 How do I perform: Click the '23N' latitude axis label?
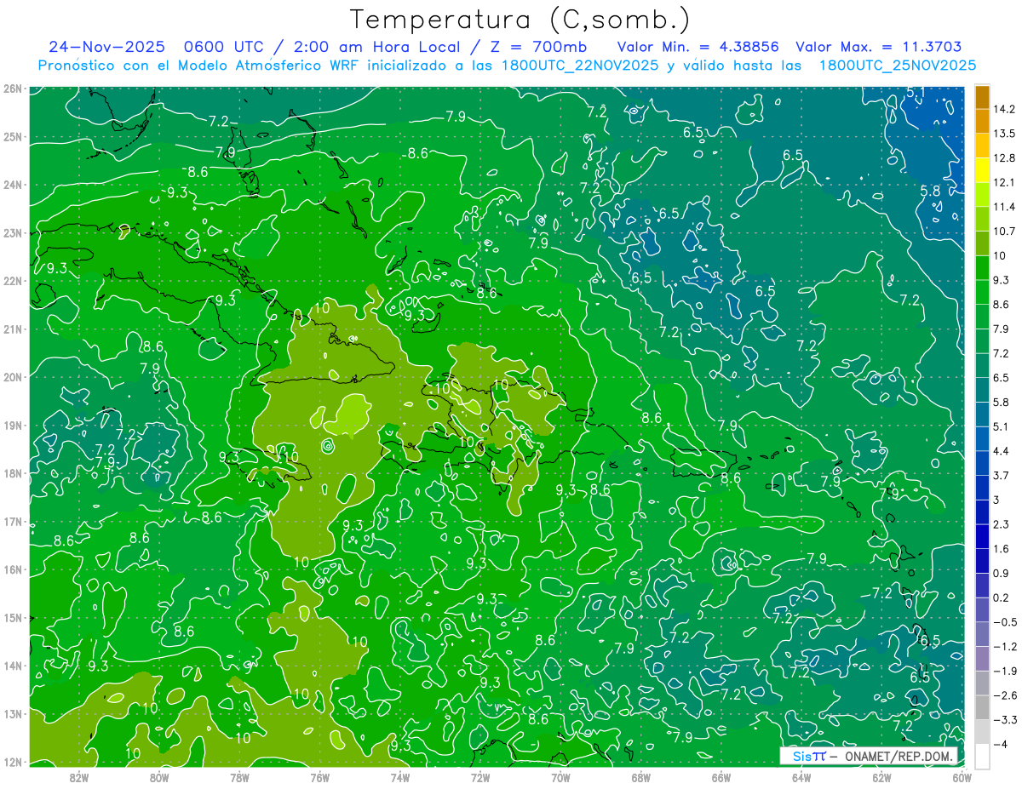[x=12, y=232]
